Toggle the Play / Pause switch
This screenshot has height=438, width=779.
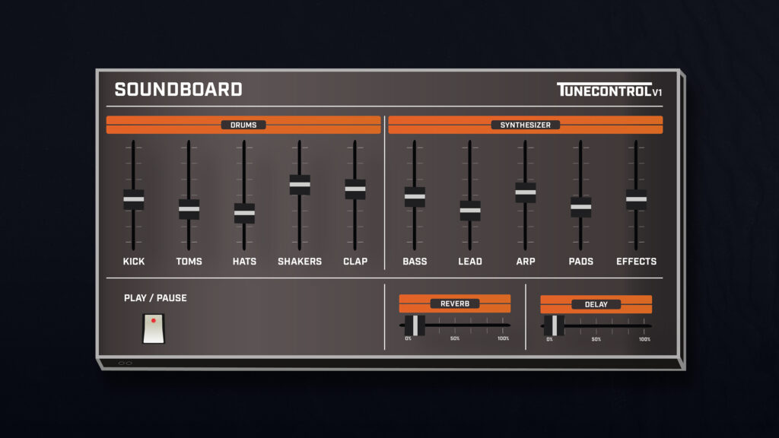point(153,328)
